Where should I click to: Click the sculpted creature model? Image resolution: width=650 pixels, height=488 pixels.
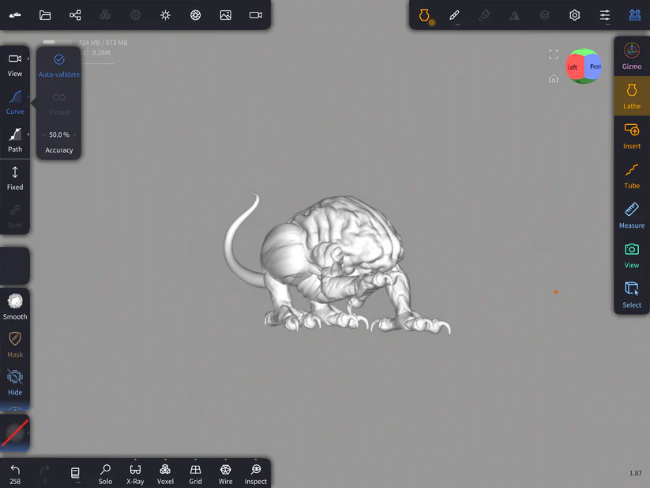pyautogui.click(x=337, y=263)
